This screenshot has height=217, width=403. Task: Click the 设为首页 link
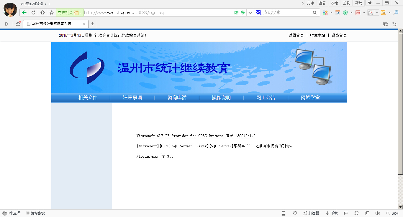click(x=339, y=35)
